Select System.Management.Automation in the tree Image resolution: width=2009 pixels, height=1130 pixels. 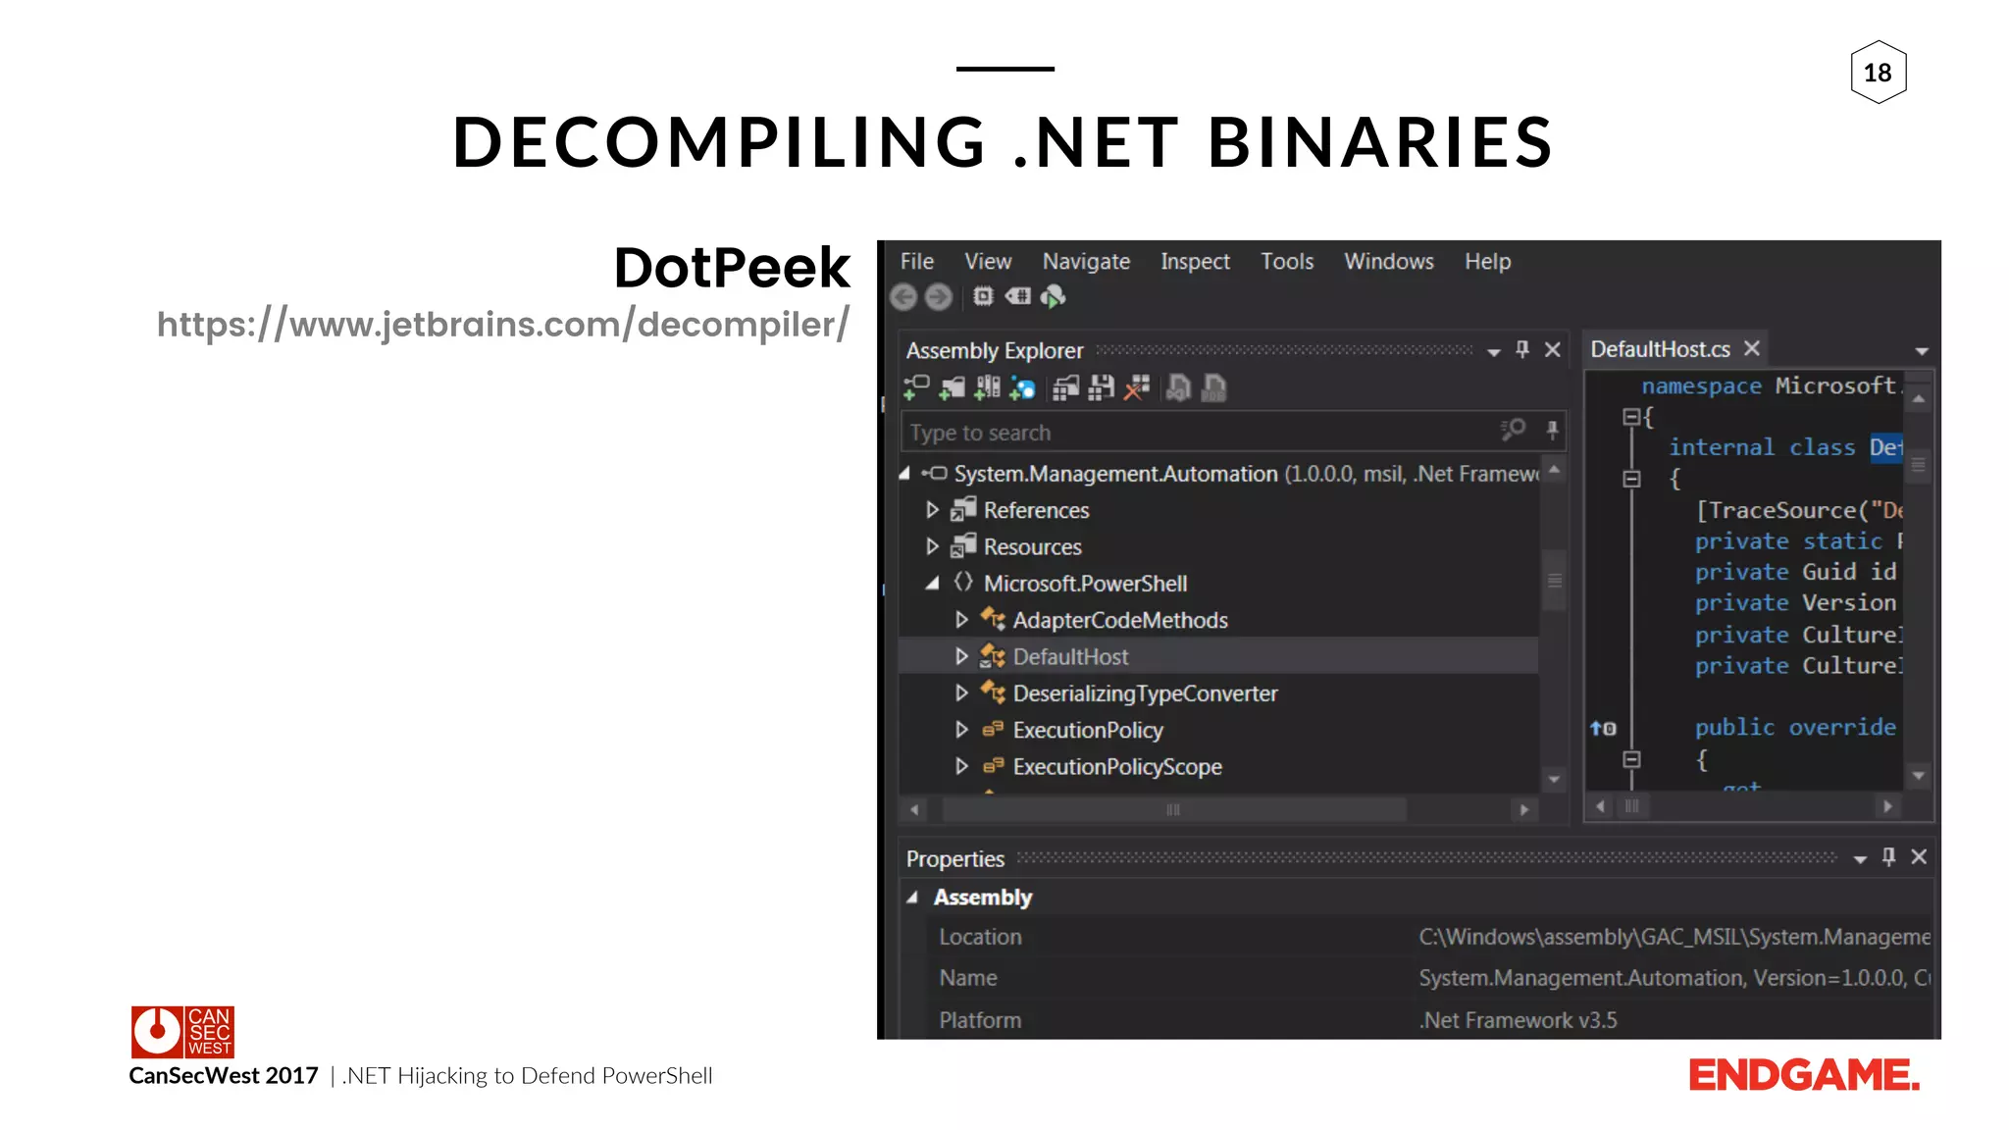1116,474
